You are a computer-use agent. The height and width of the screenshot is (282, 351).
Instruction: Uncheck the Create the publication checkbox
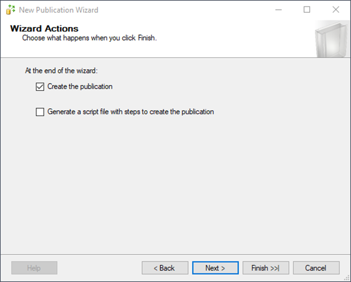tap(40, 87)
